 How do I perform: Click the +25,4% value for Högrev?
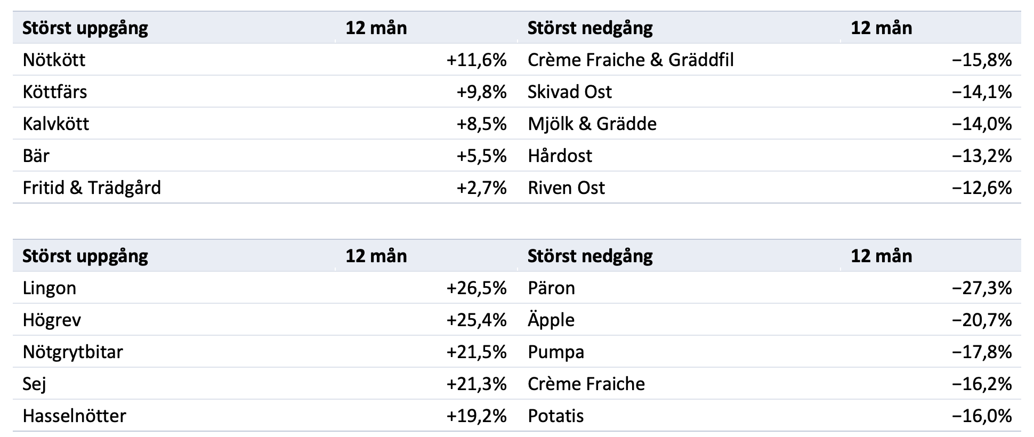pos(476,320)
